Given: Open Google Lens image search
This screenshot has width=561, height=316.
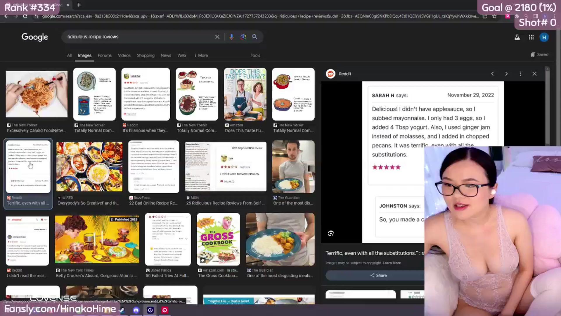Looking at the screenshot, I should tap(243, 37).
